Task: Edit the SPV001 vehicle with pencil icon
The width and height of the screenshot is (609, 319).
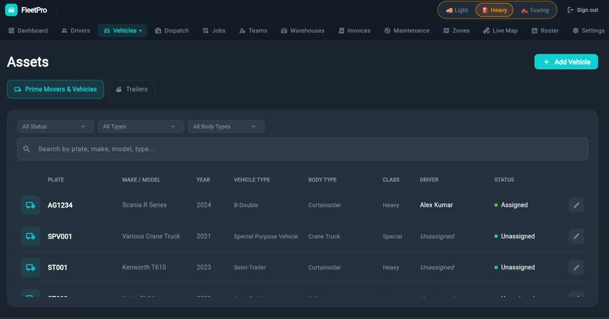Action: coord(577,236)
